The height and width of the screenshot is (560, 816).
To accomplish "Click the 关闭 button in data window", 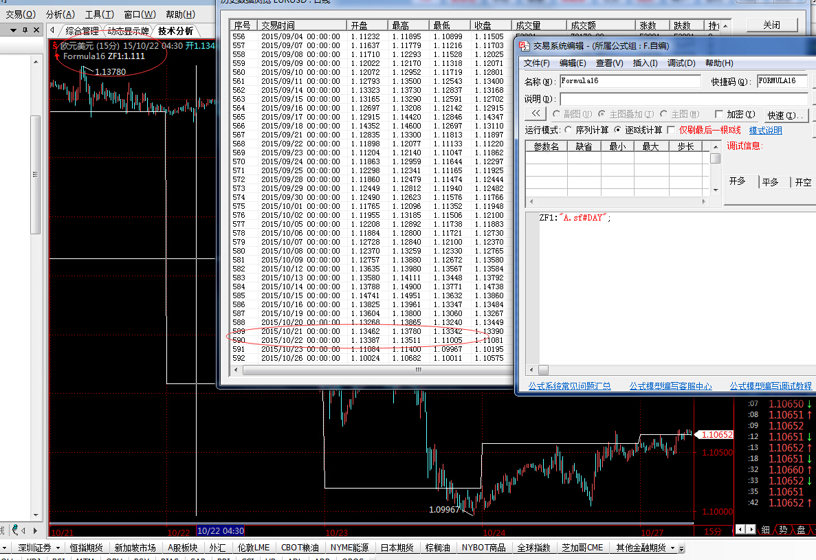I will pyautogui.click(x=772, y=25).
